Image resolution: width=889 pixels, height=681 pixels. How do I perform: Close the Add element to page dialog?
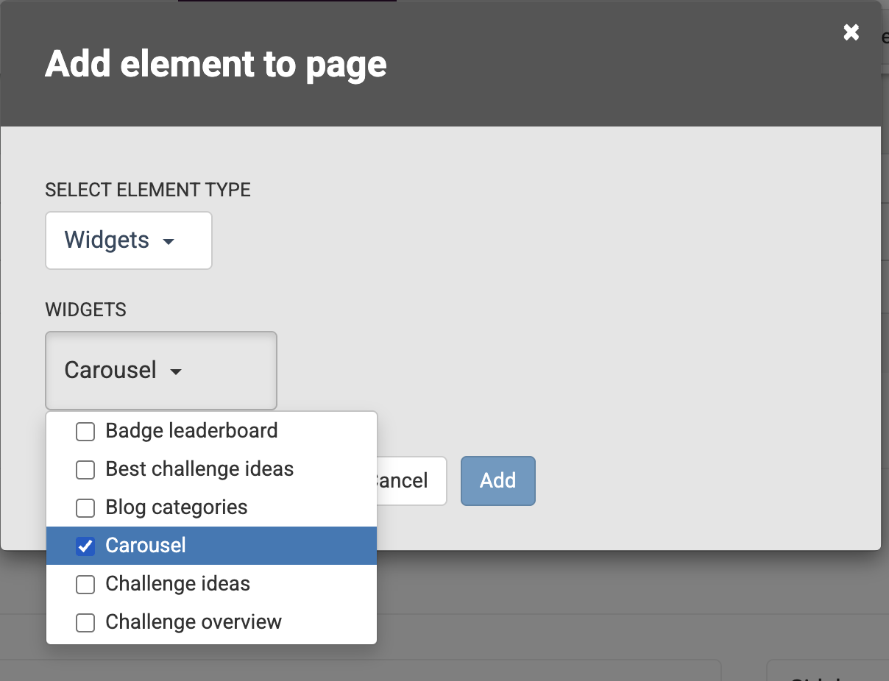coord(851,32)
